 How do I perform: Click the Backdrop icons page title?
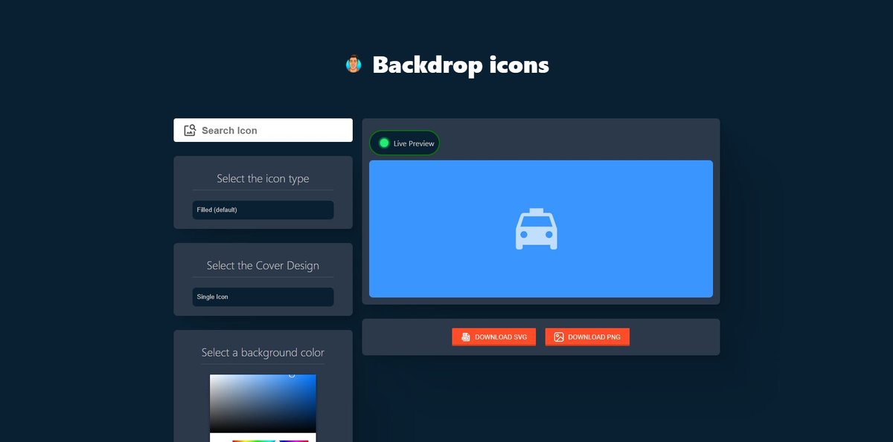click(x=461, y=65)
